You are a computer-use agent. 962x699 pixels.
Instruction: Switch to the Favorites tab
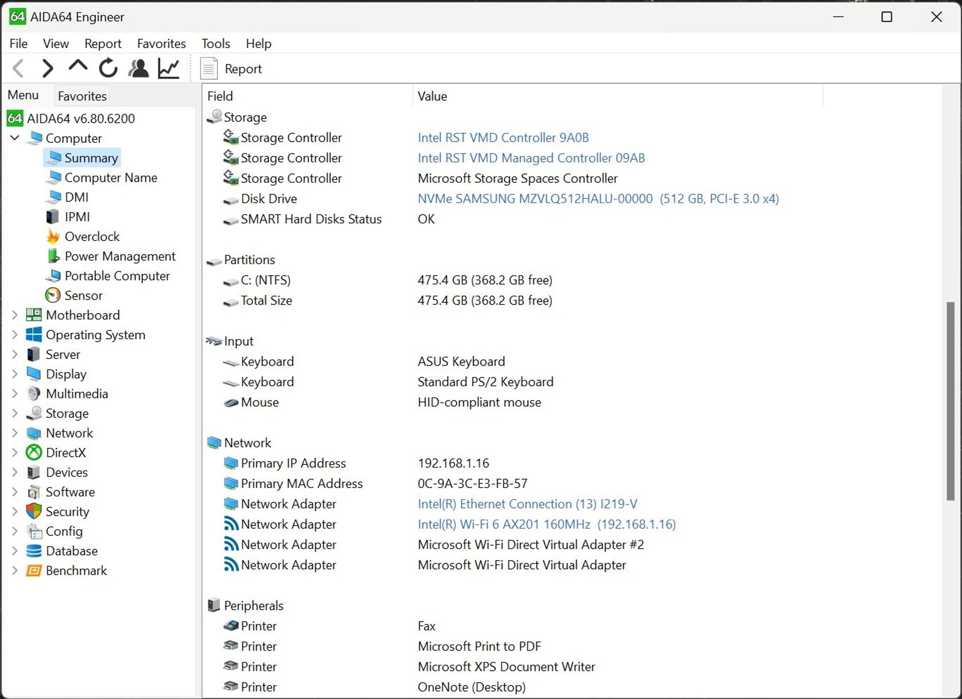(x=81, y=95)
